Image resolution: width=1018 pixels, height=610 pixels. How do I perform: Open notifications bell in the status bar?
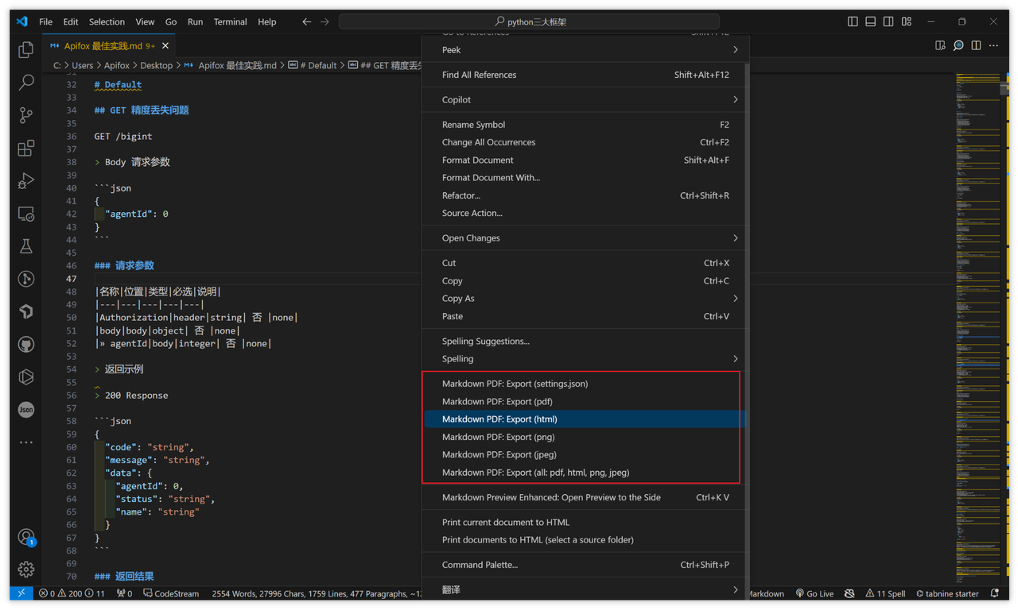[x=994, y=593]
